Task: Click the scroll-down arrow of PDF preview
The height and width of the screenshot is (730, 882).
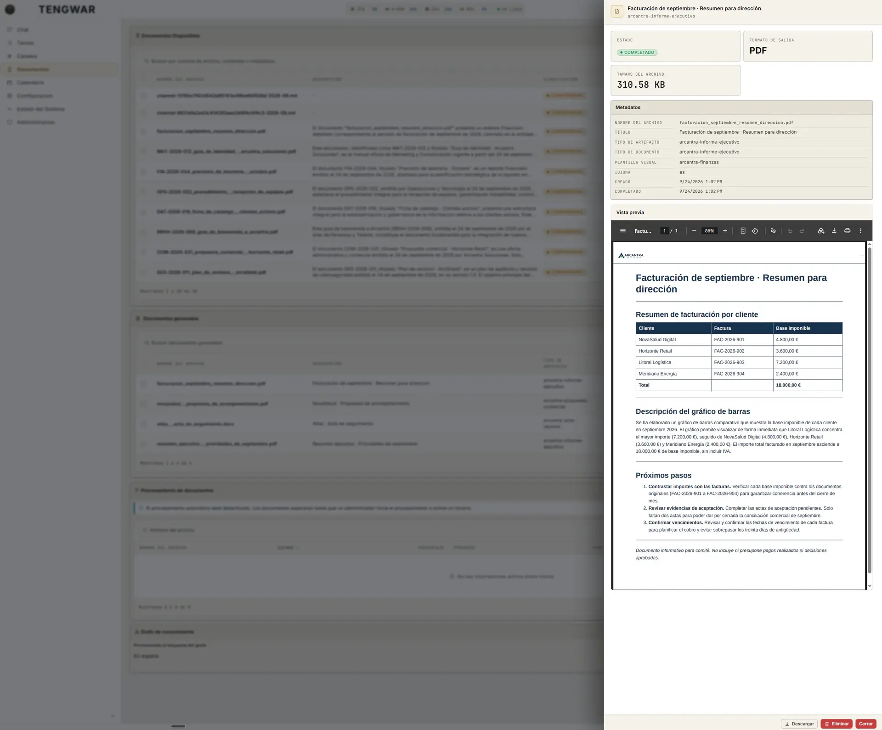Action: pos(869,586)
